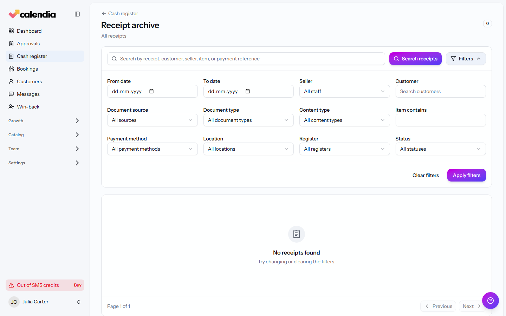Open the From date calendar picker icon

point(151,91)
